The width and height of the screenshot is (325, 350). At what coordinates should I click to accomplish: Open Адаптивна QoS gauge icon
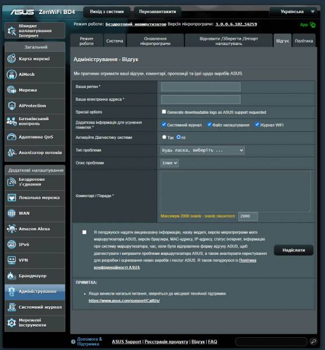tap(12, 137)
